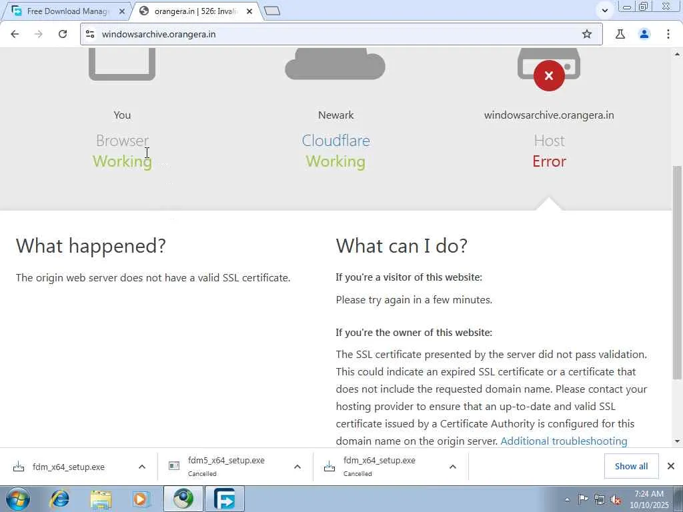The height and width of the screenshot is (512, 683).
Task: Expand options for cancelled fdm_x64_setup.exe download
Action: point(453,467)
